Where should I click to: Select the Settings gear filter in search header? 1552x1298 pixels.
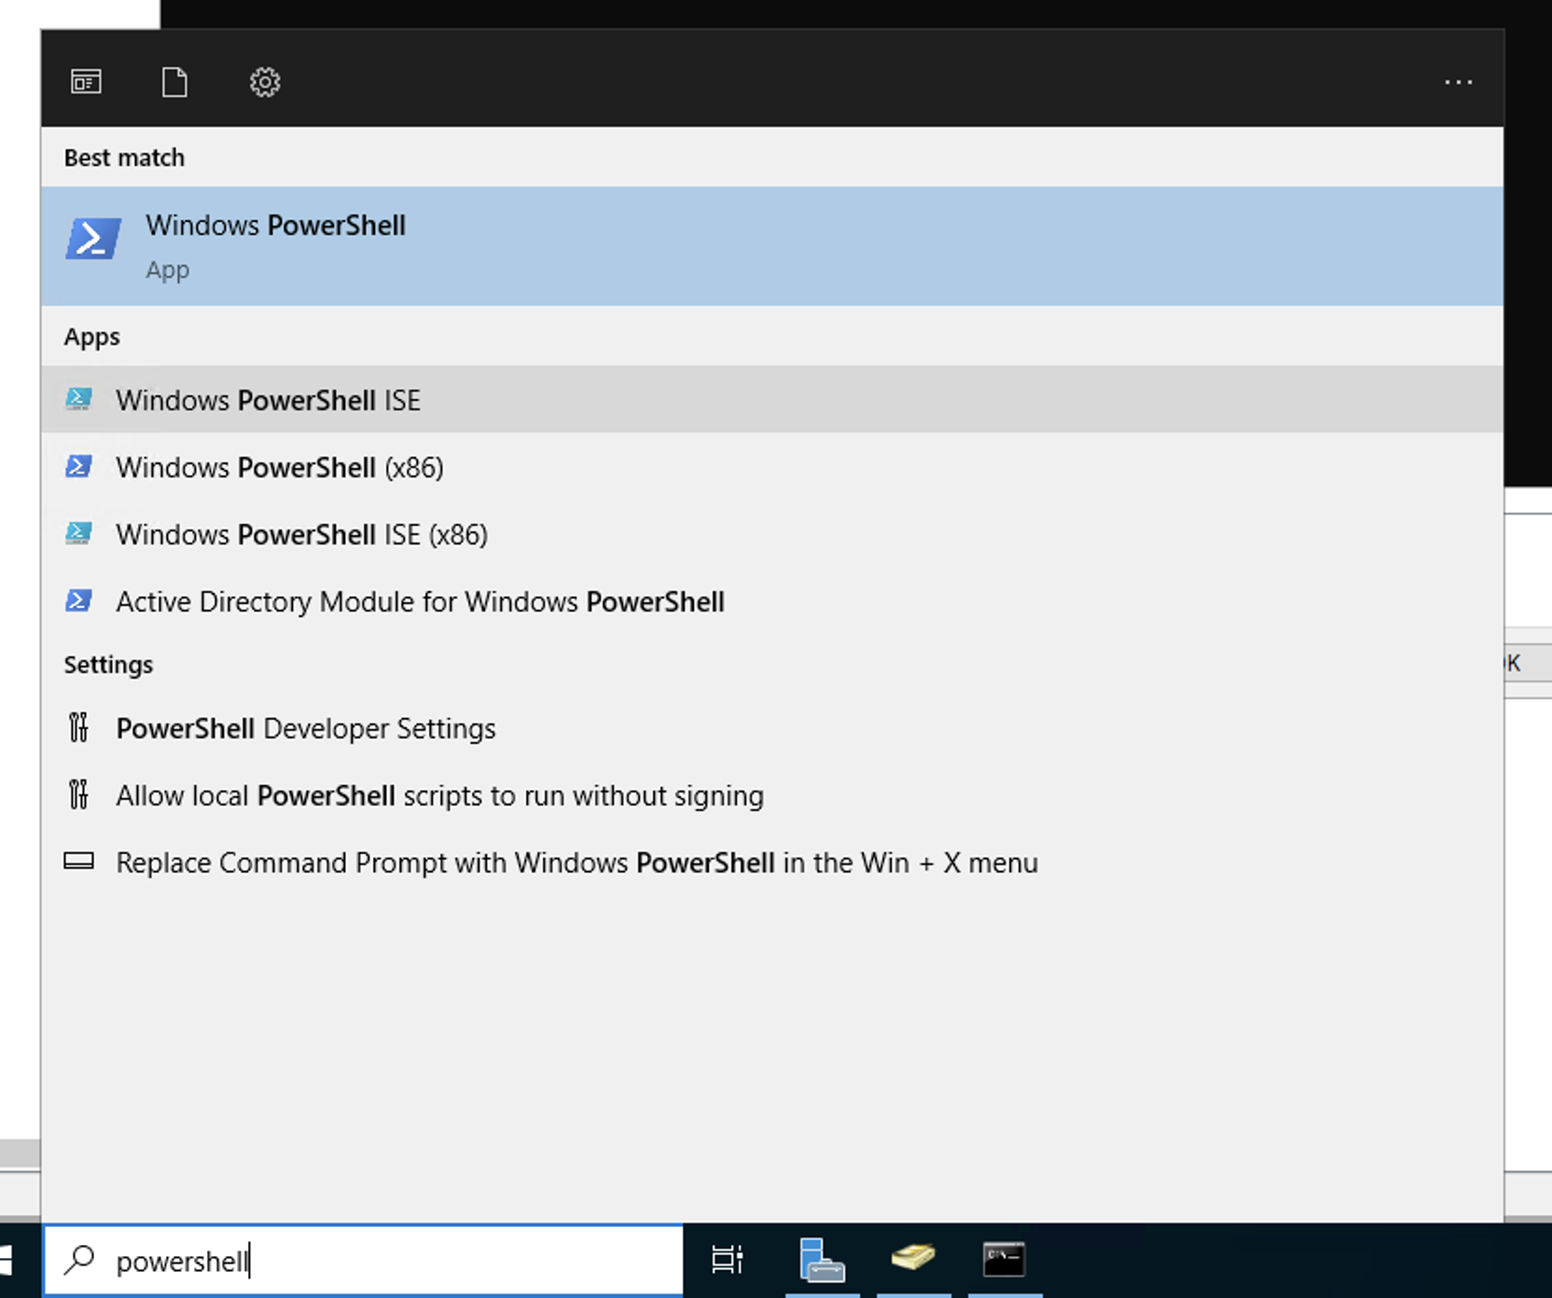pyautogui.click(x=265, y=82)
